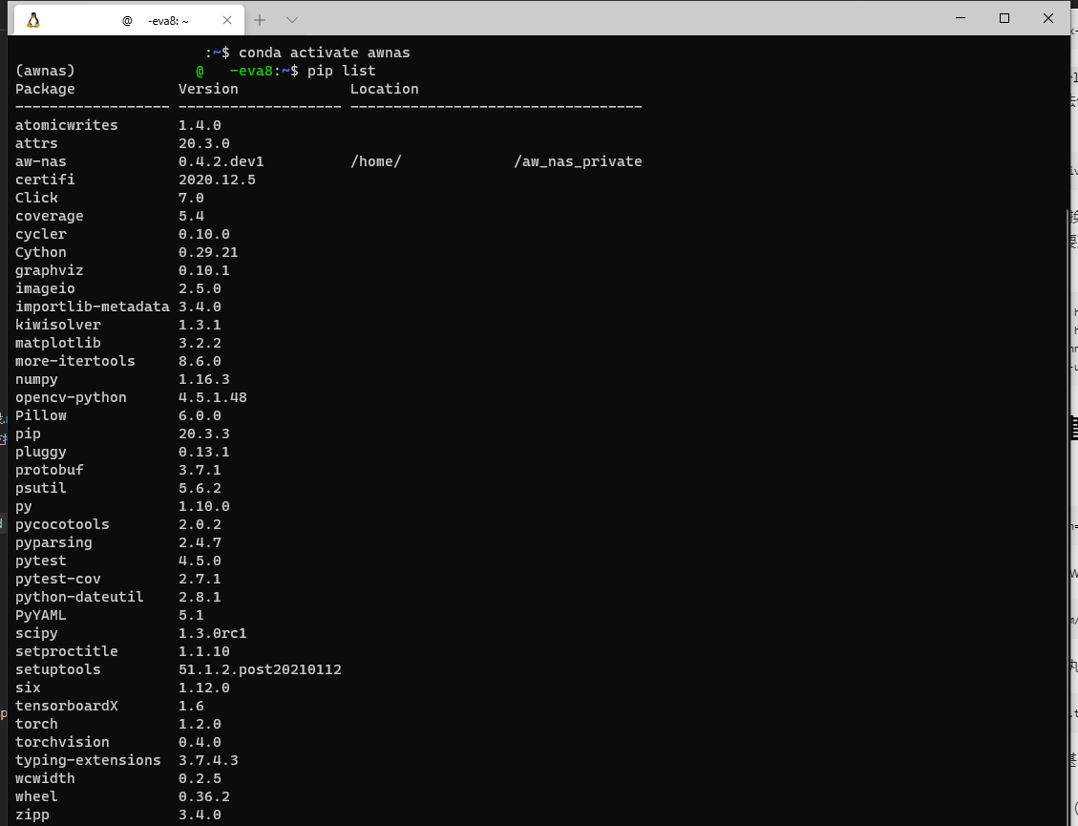This screenshot has width=1078, height=826.
Task: Click the torchvision package name
Action: (62, 742)
